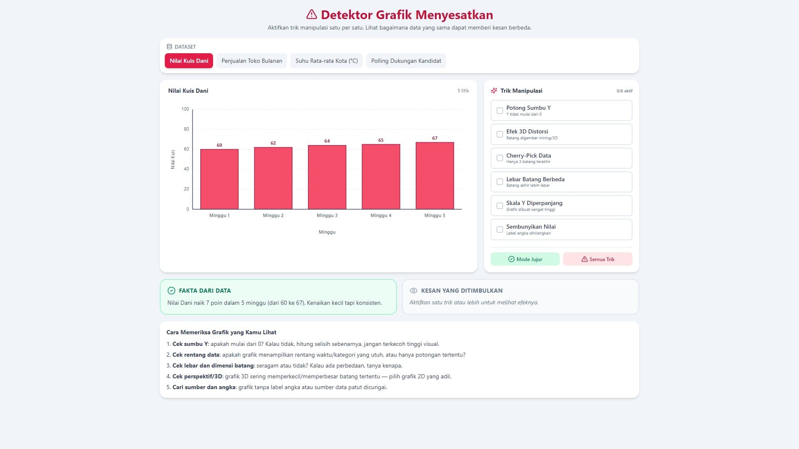799x449 pixels.
Task: Click the Minggu 1 bar in the chart
Action: (x=219, y=179)
